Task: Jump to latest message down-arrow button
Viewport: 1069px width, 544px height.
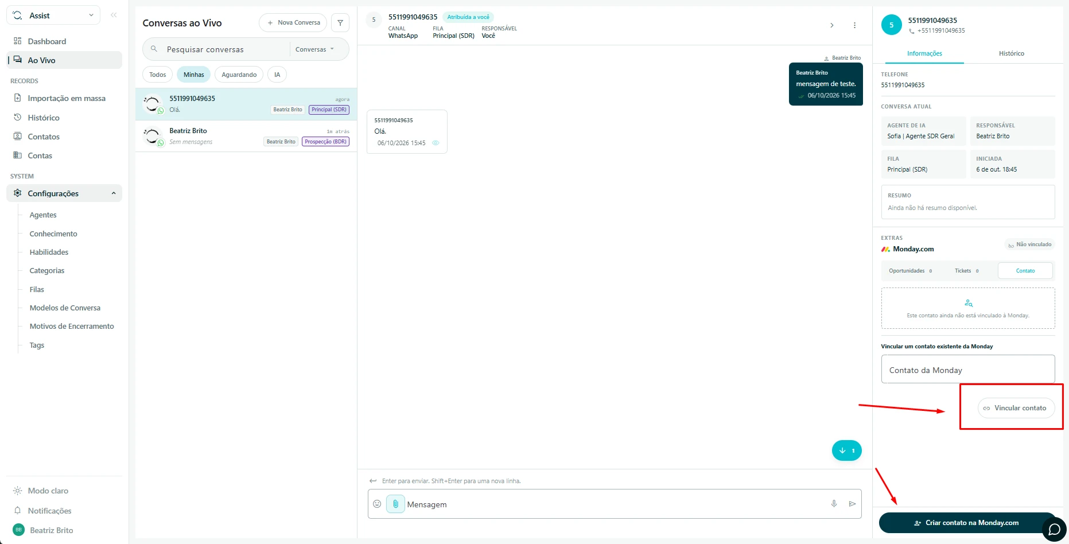Action: click(x=846, y=450)
